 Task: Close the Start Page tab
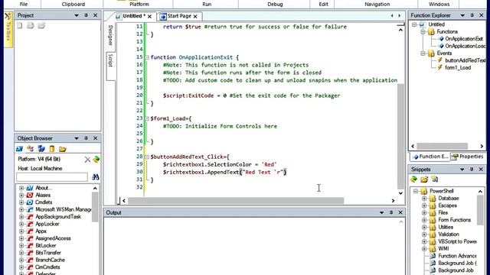coord(195,16)
